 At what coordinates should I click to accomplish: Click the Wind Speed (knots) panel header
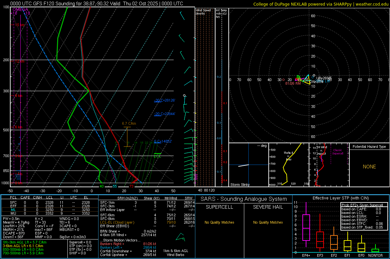click(203, 12)
